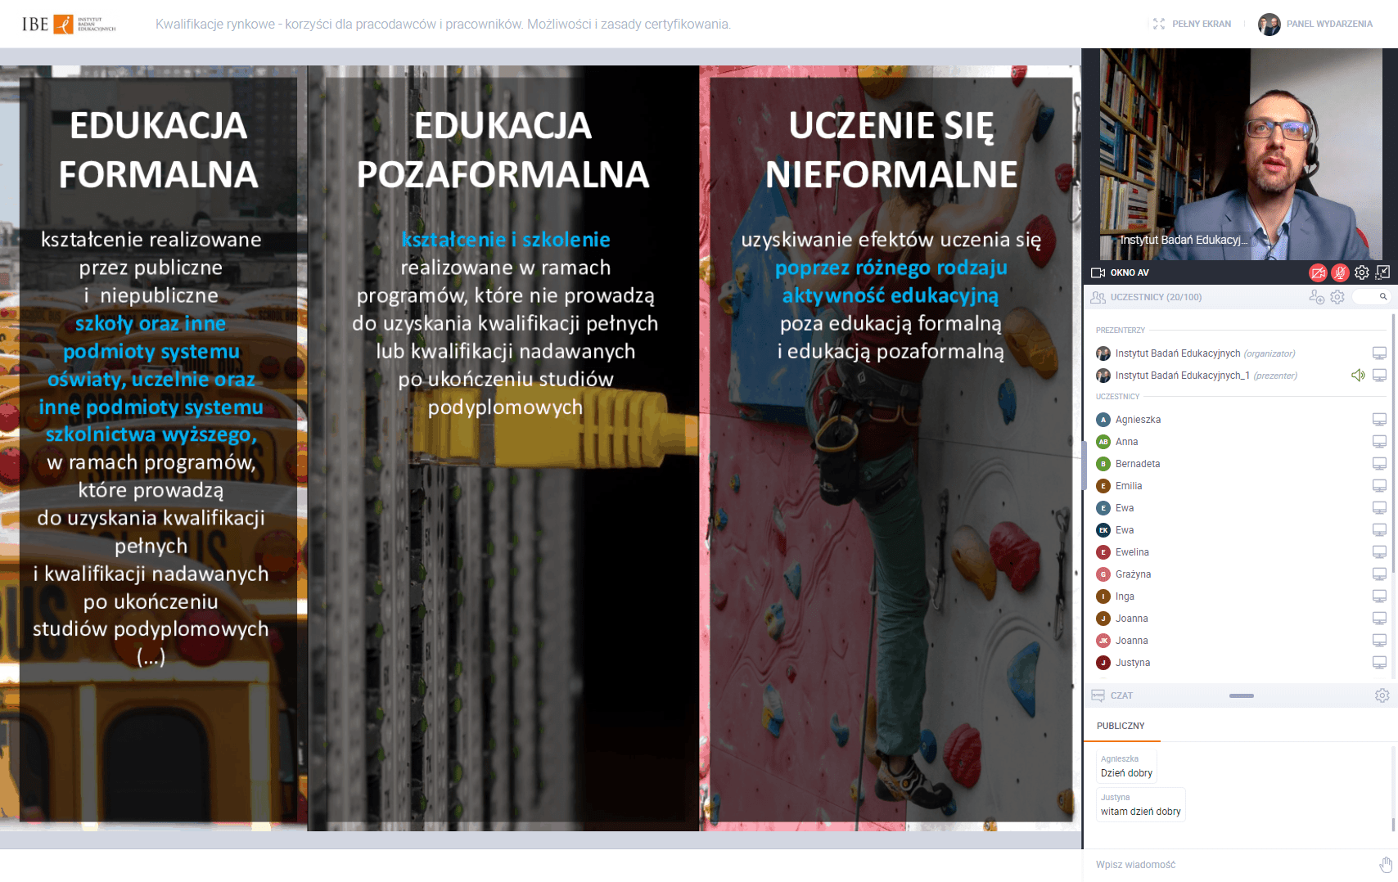Open the AV window settings gear
This screenshot has width=1398, height=882.
(1361, 272)
